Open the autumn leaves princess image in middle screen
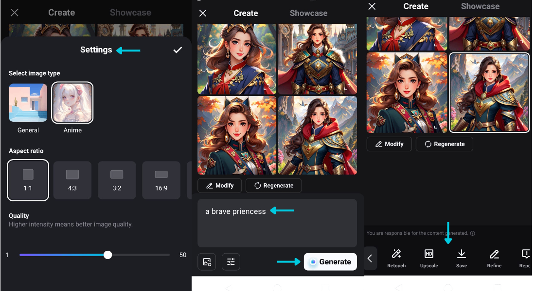The width and height of the screenshot is (535, 291). click(237, 135)
